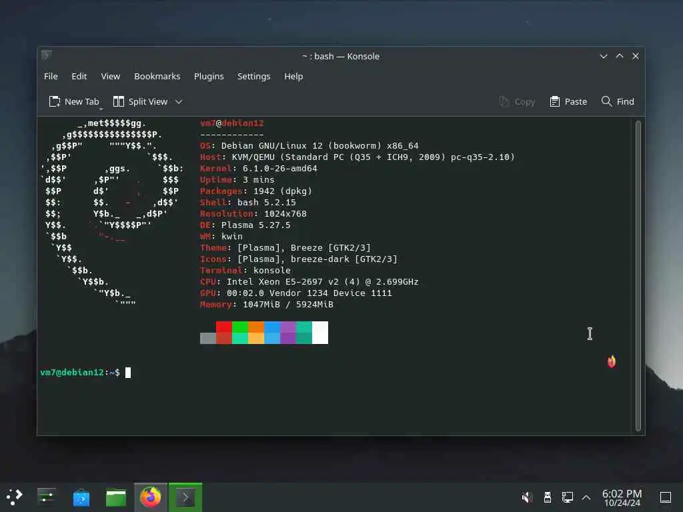This screenshot has width=683, height=512.
Task: Open the Settings menu
Action: tap(253, 76)
